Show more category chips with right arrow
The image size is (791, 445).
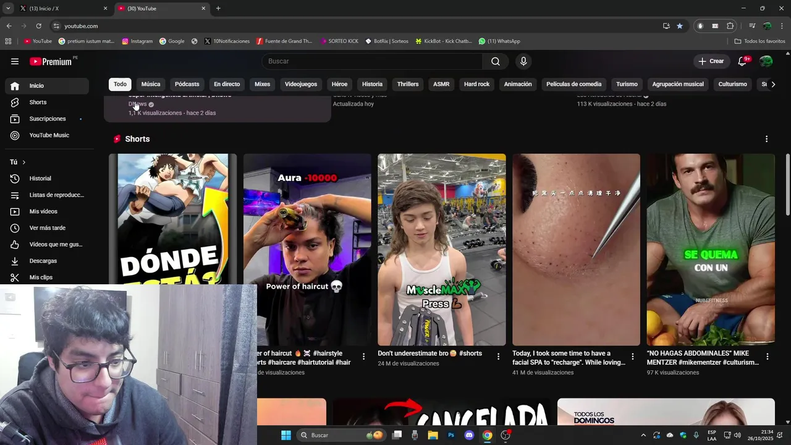point(772,85)
